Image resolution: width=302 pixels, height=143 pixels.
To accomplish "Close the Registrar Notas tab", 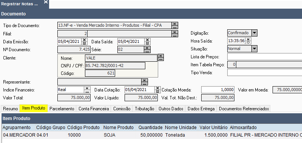I will point(46,2).
